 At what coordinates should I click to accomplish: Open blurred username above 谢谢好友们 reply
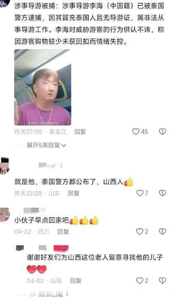[47, 248]
